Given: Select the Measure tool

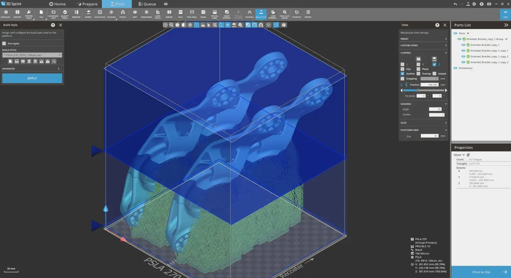Looking at the screenshot, I should (x=76, y=14).
